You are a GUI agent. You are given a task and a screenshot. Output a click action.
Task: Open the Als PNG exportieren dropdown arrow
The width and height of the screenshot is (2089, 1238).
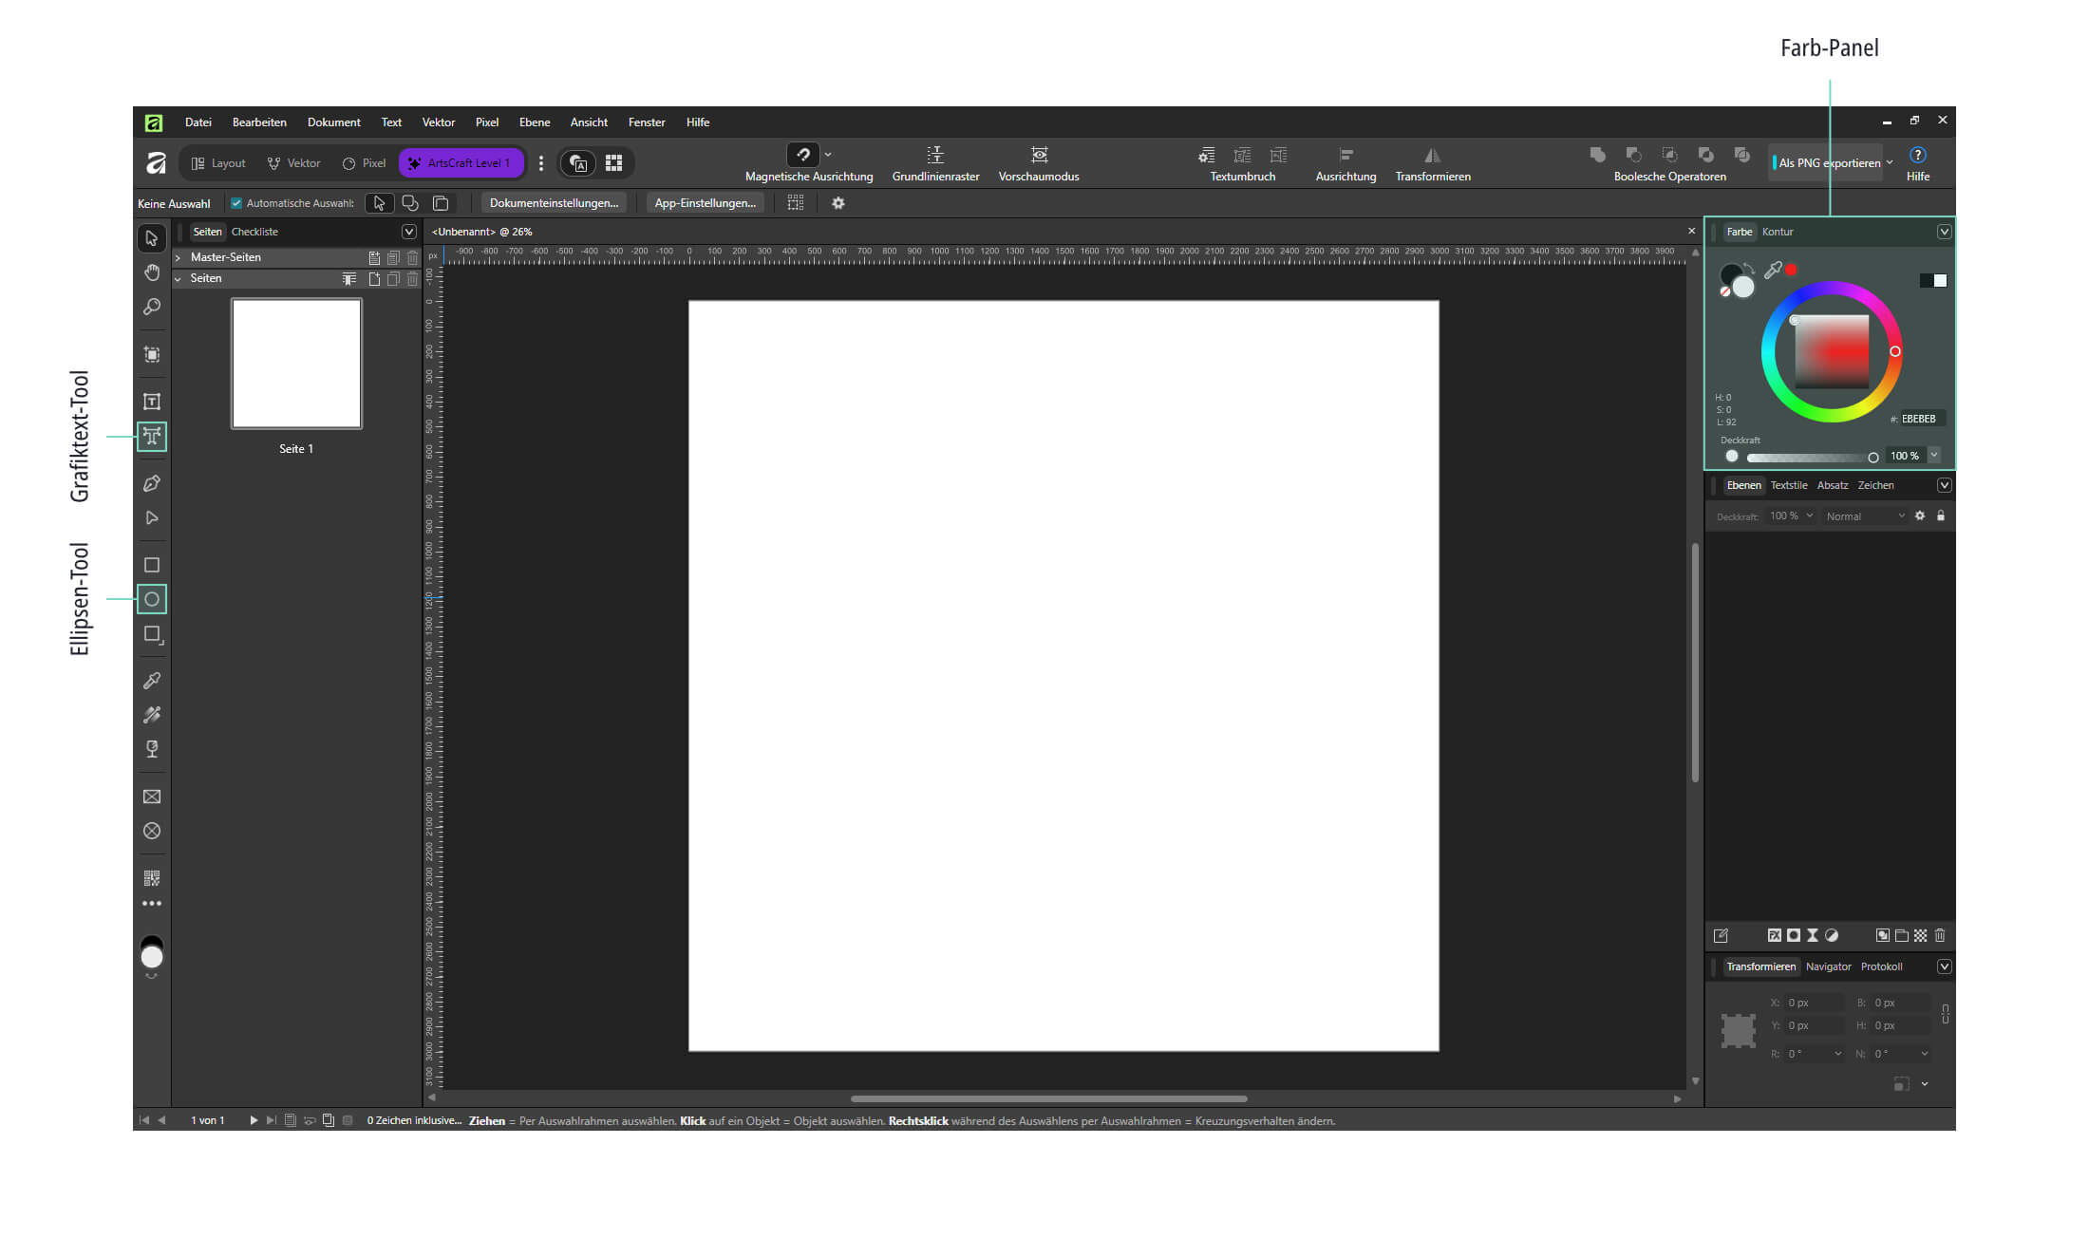1890,163
